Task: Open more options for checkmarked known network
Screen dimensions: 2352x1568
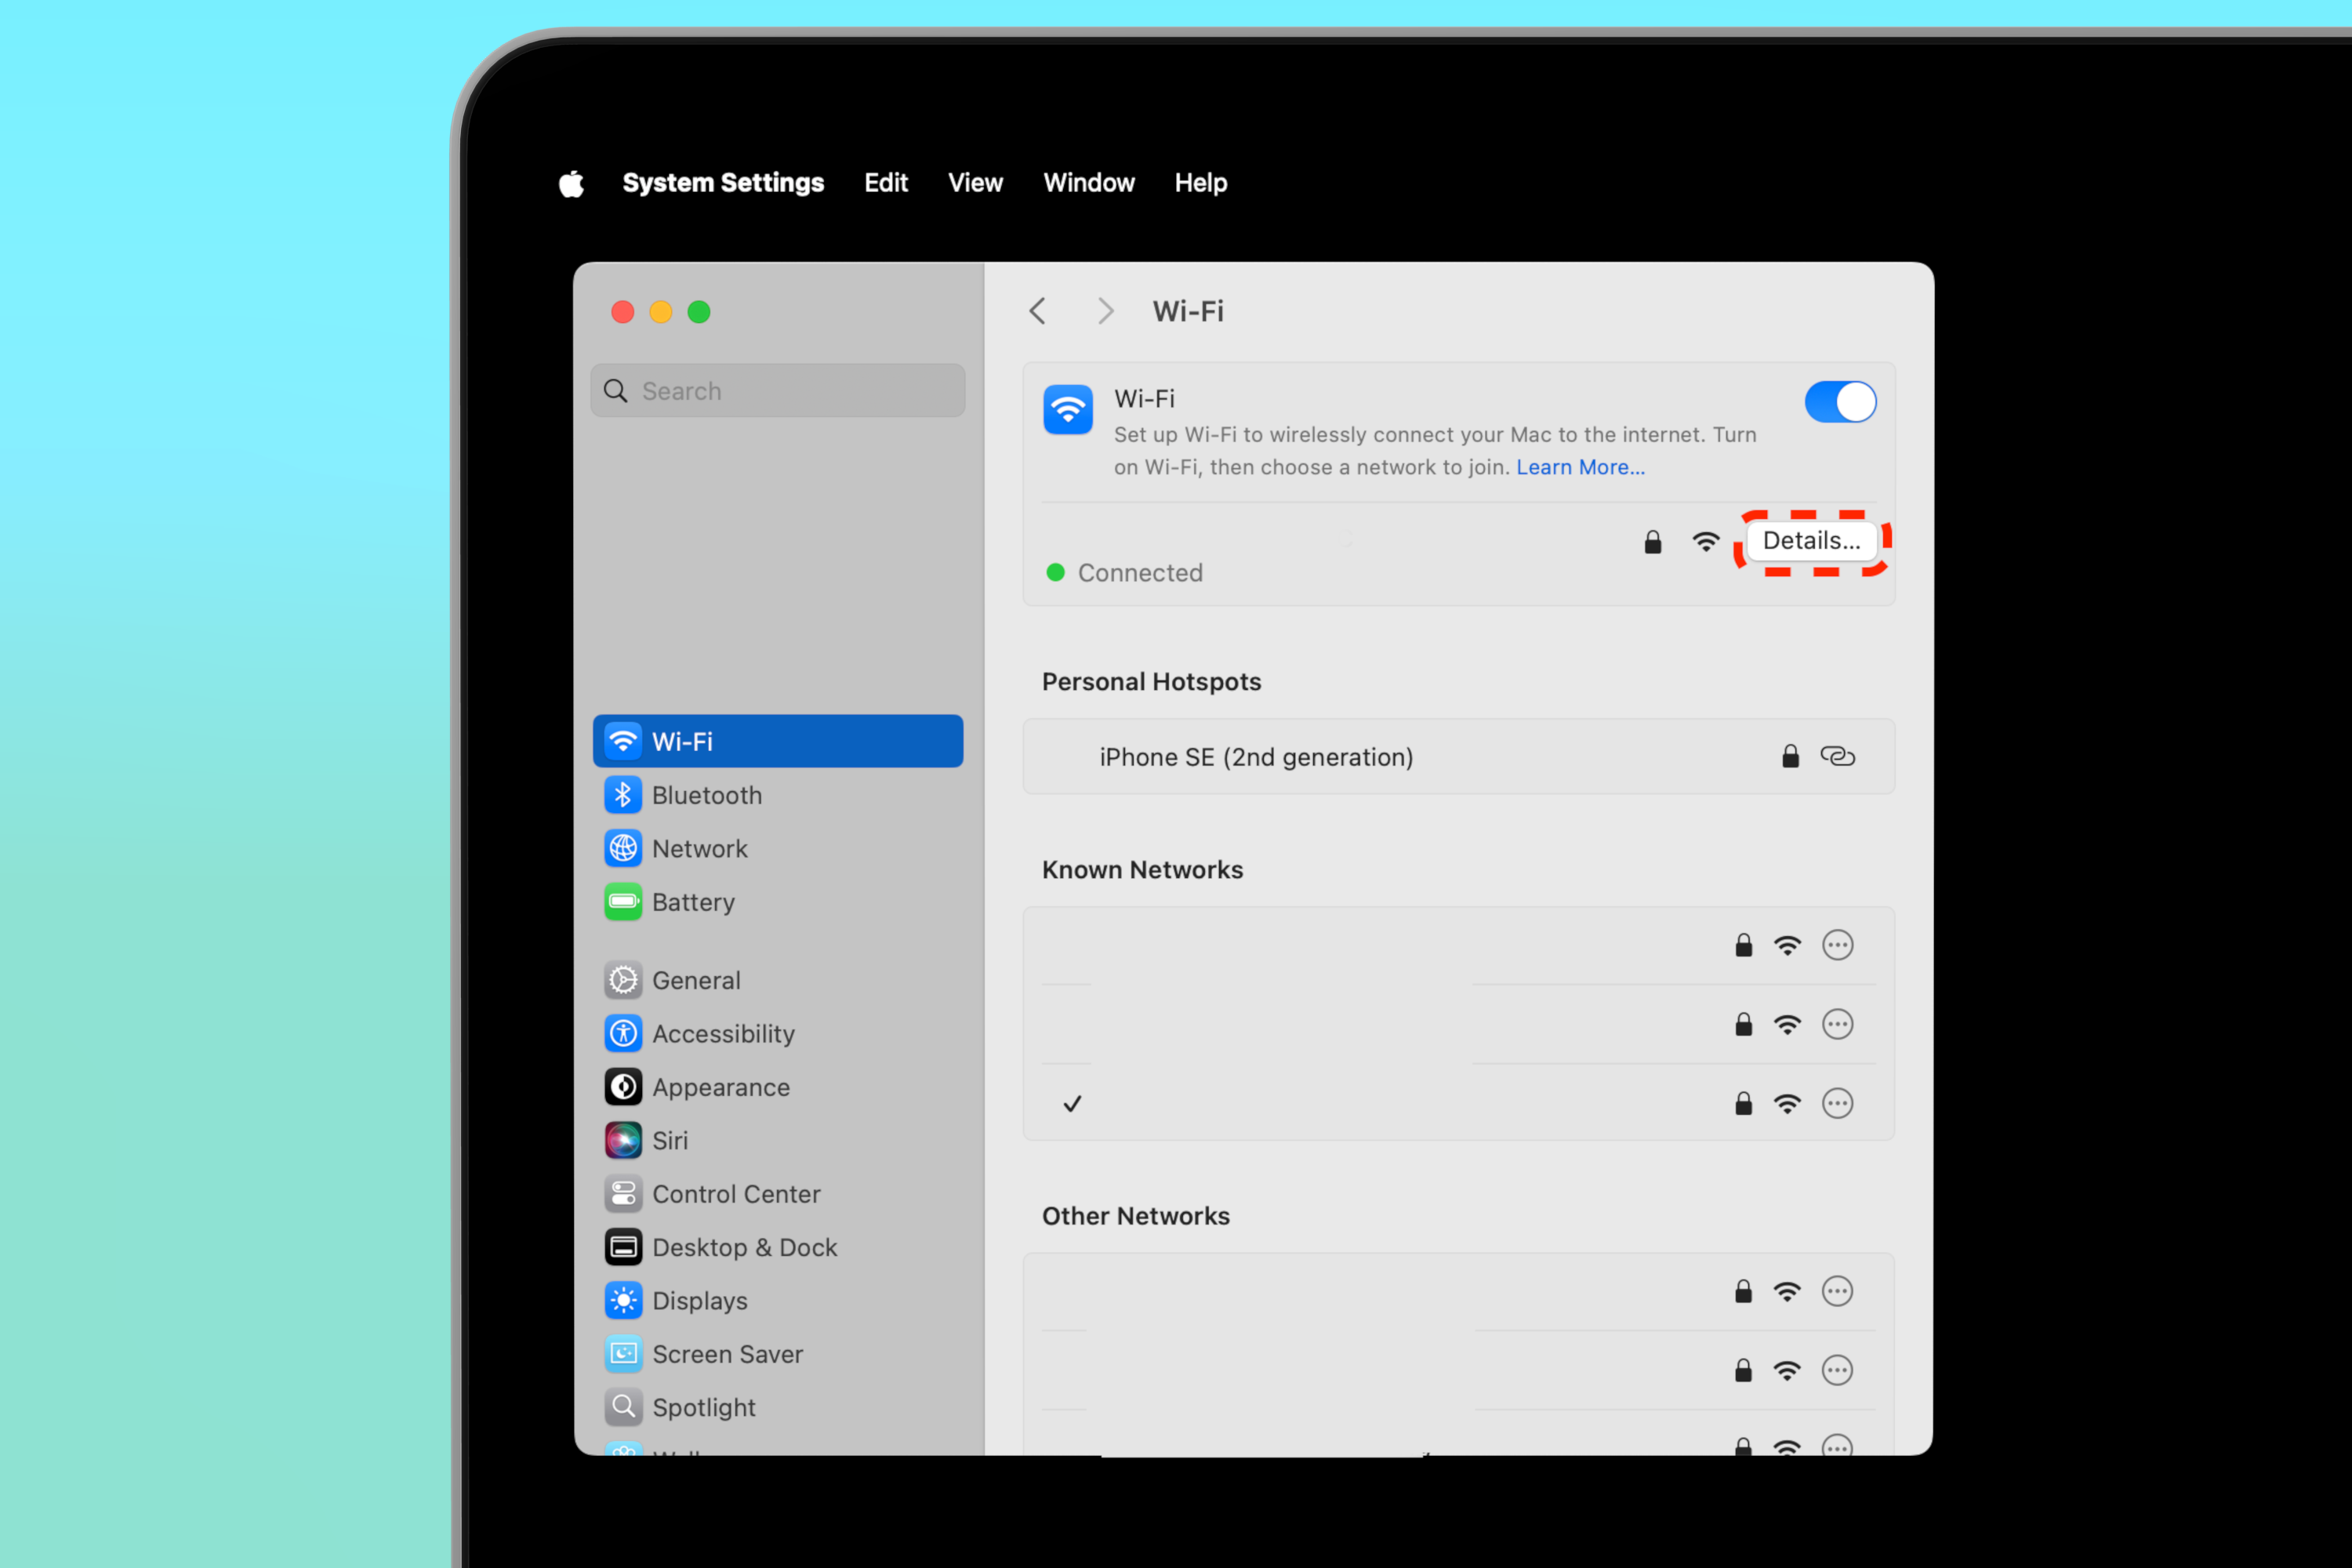Action: coord(1837,1103)
